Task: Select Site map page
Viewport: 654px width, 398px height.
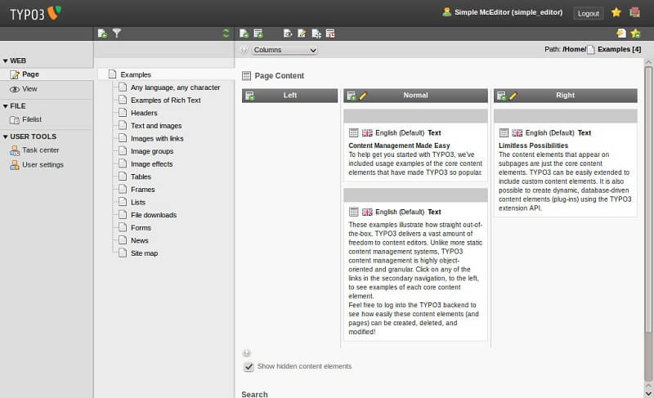Action: (144, 253)
